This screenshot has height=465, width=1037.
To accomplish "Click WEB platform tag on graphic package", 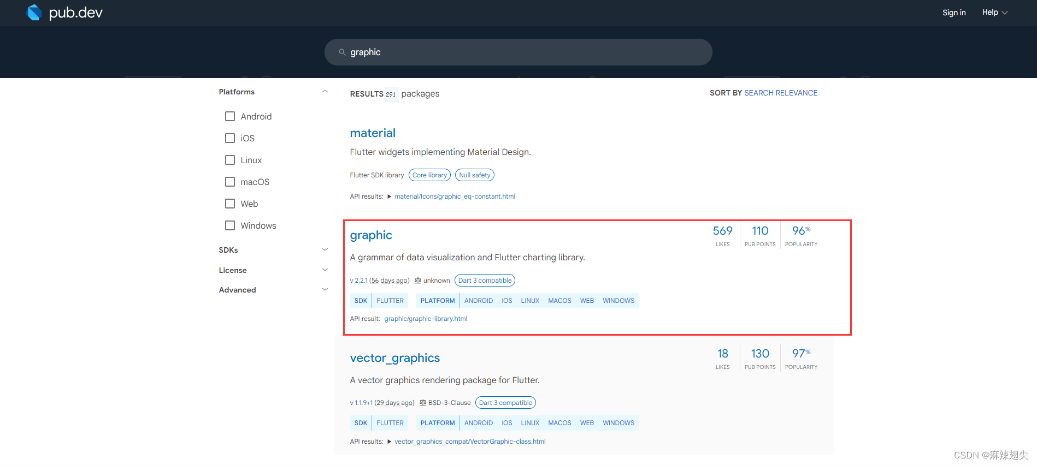I will click(587, 301).
